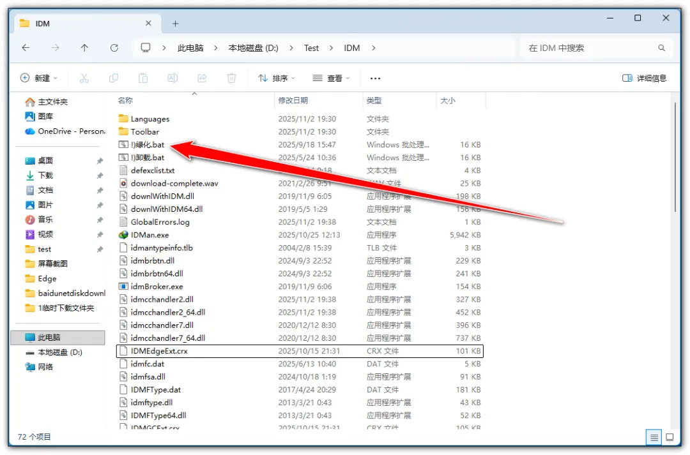Expand chevron after IDM breadcrumb
The width and height of the screenshot is (690, 455).
pyautogui.click(x=373, y=48)
